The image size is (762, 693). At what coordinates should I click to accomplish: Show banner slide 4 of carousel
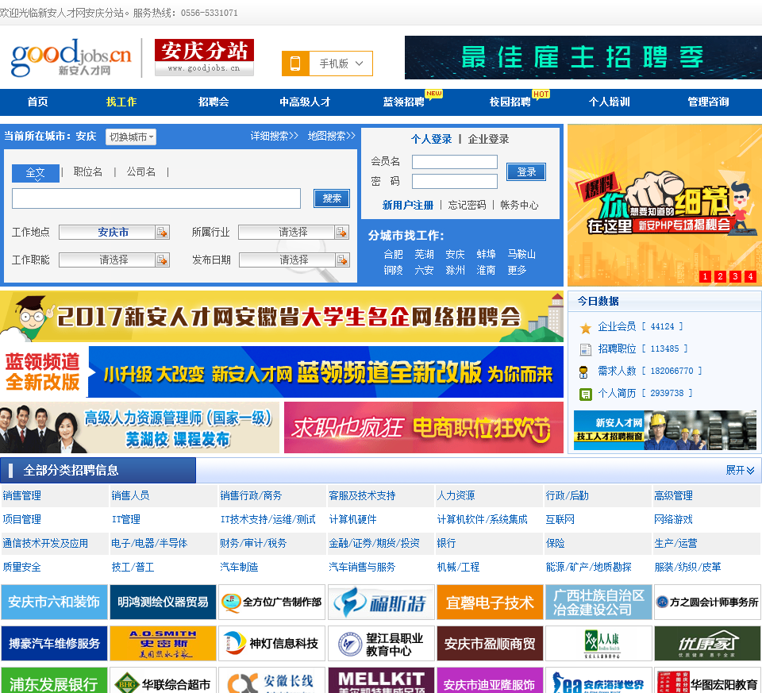[x=751, y=276]
